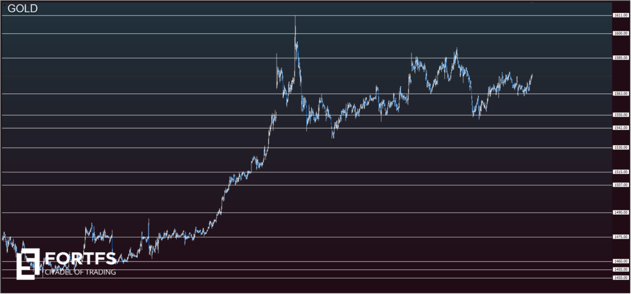Screen dimensions: 631x294
Task: Click the FORTFS logo icon
Action: 28,264
